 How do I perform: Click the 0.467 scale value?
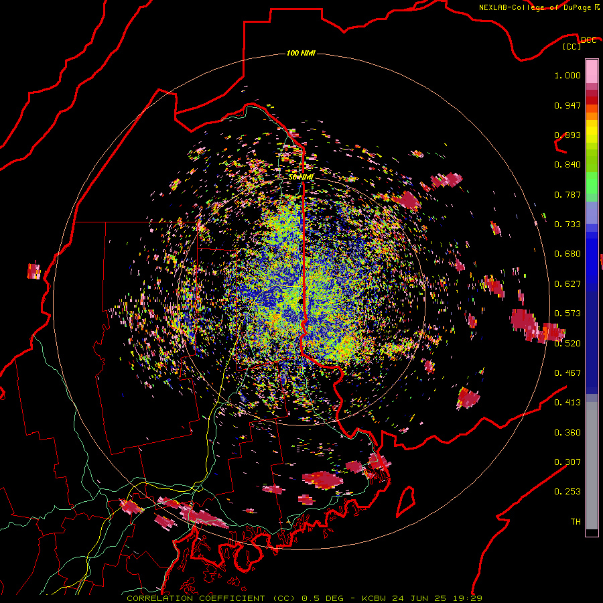coord(567,373)
